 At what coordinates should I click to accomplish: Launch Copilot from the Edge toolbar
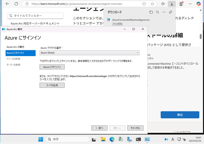point(199,4)
